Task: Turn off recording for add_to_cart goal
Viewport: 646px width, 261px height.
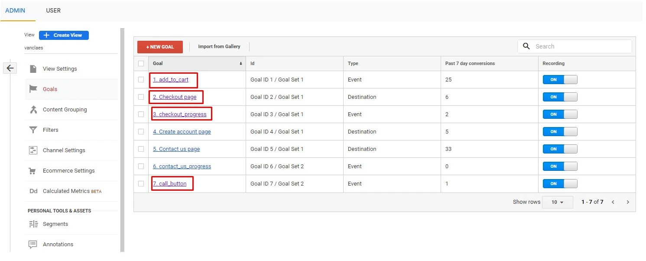Action: pyautogui.click(x=559, y=79)
